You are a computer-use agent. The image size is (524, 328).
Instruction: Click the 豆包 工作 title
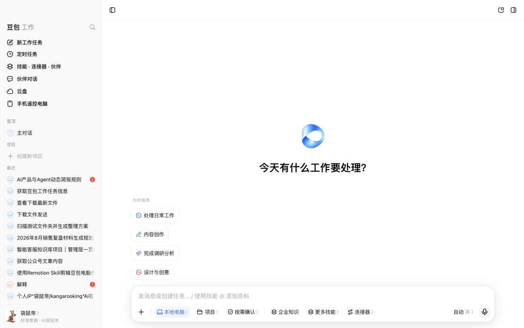(x=20, y=27)
